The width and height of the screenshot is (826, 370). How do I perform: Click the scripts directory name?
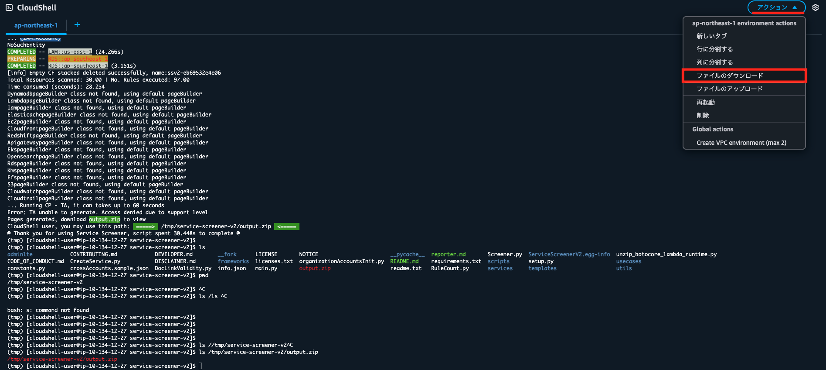tap(498, 261)
